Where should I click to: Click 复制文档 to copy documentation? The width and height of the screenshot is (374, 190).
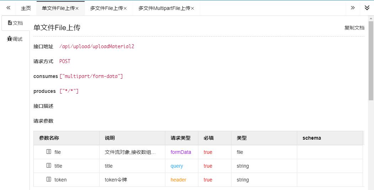[x=354, y=28]
